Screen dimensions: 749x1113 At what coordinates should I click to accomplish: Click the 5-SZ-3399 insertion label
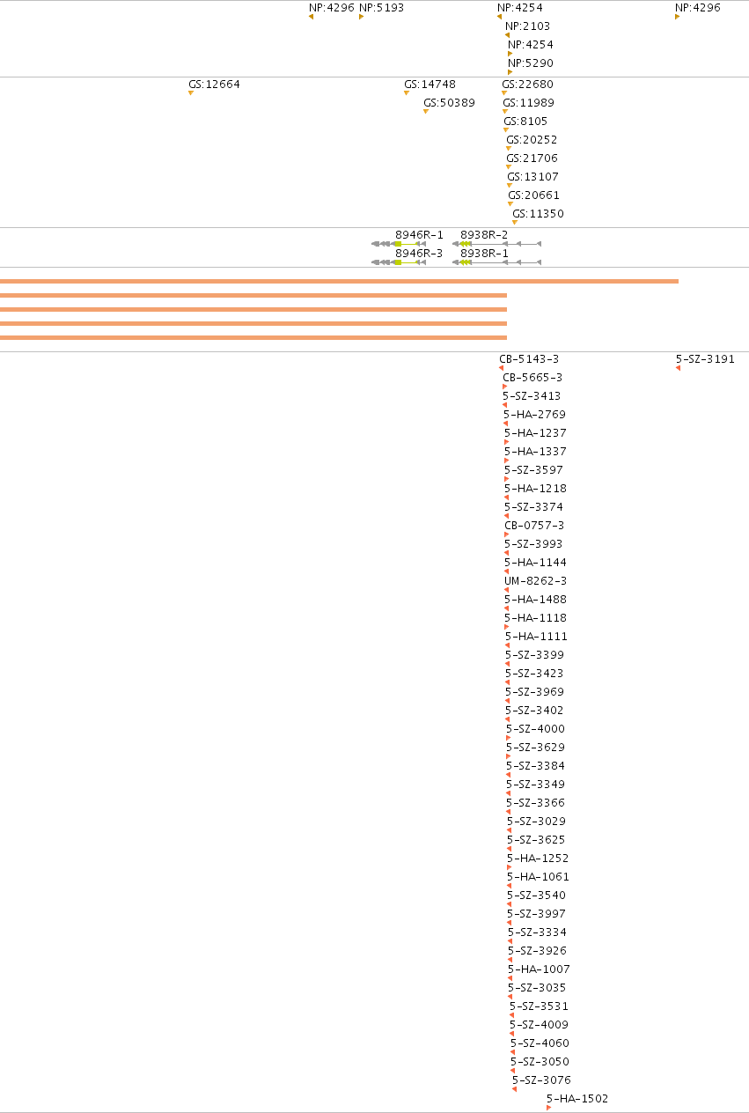534,655
